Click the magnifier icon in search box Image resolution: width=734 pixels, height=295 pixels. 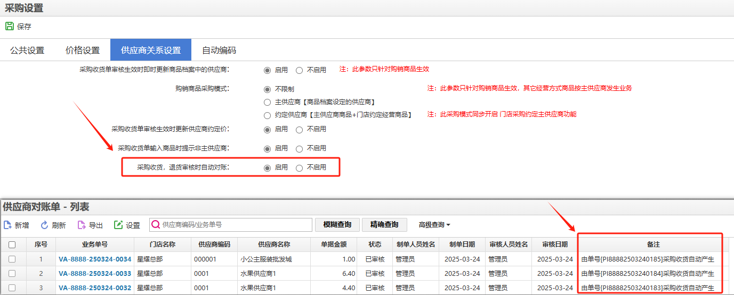156,225
